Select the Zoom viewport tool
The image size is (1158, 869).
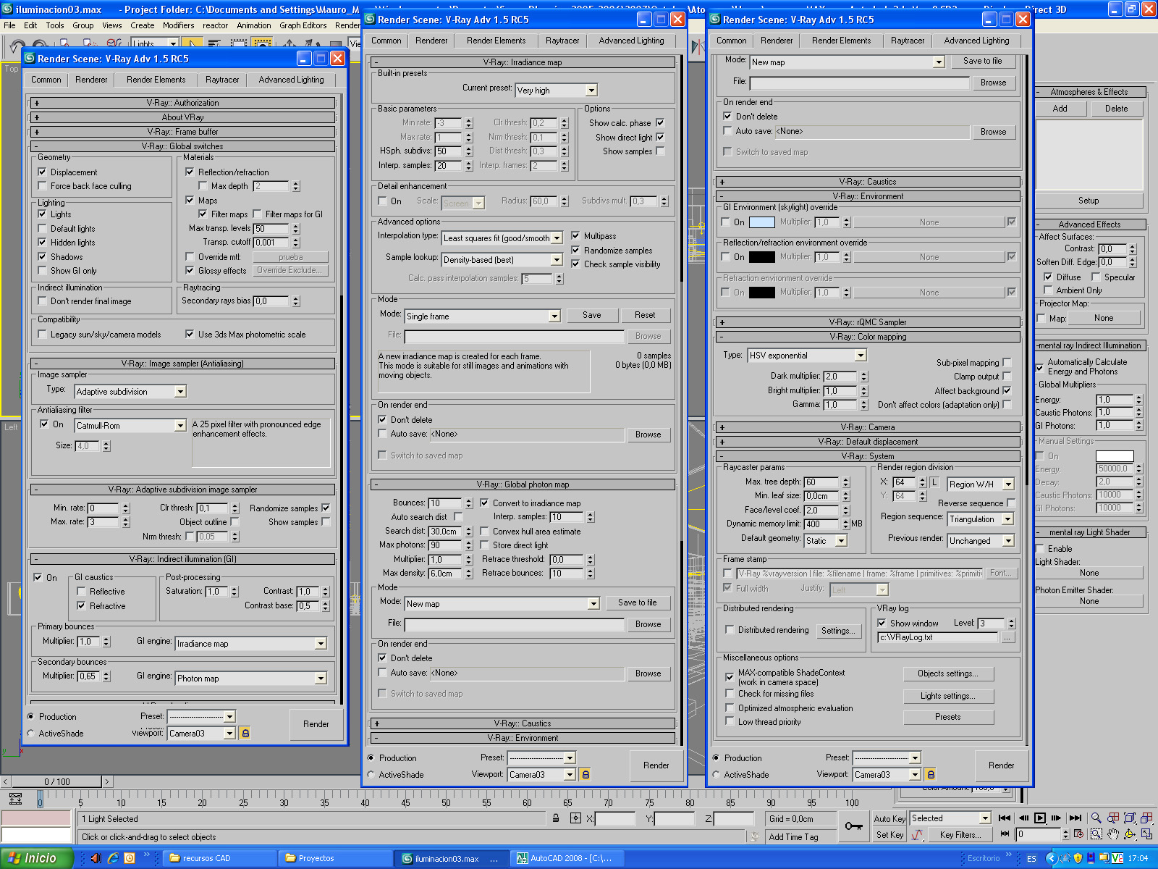pyautogui.click(x=1096, y=818)
